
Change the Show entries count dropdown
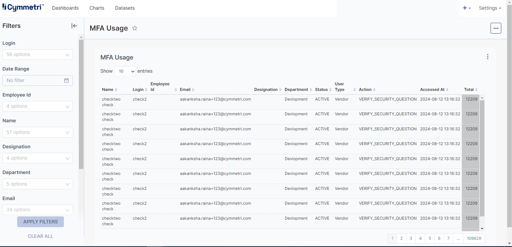tap(125, 71)
